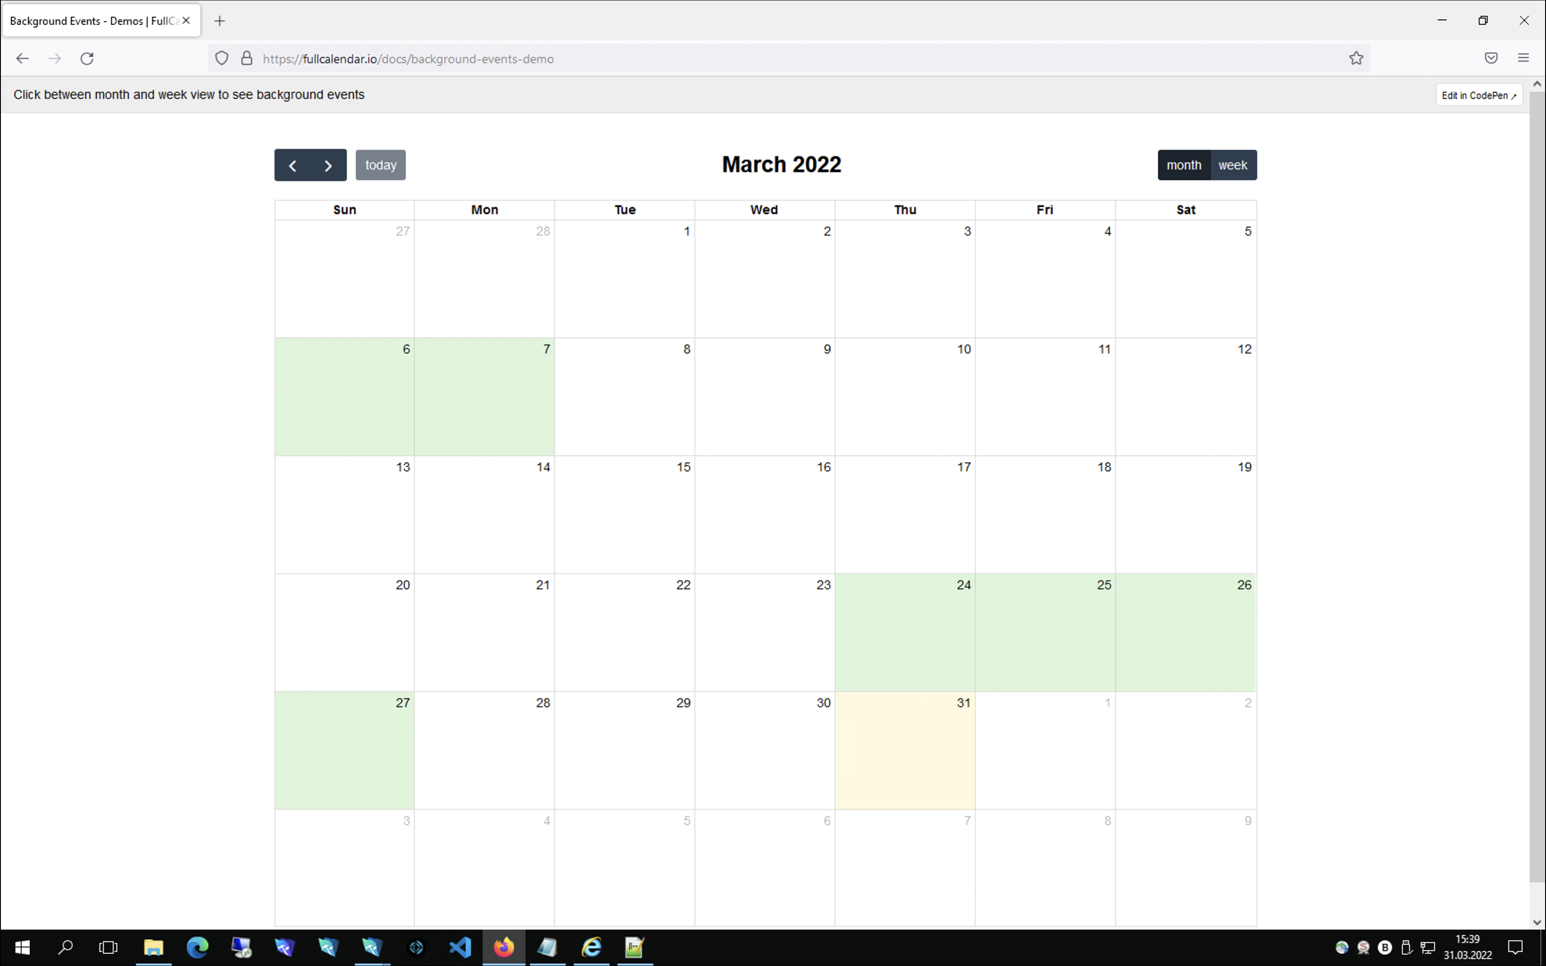Open tracking protection shield icon
The width and height of the screenshot is (1546, 966).
coord(222,58)
